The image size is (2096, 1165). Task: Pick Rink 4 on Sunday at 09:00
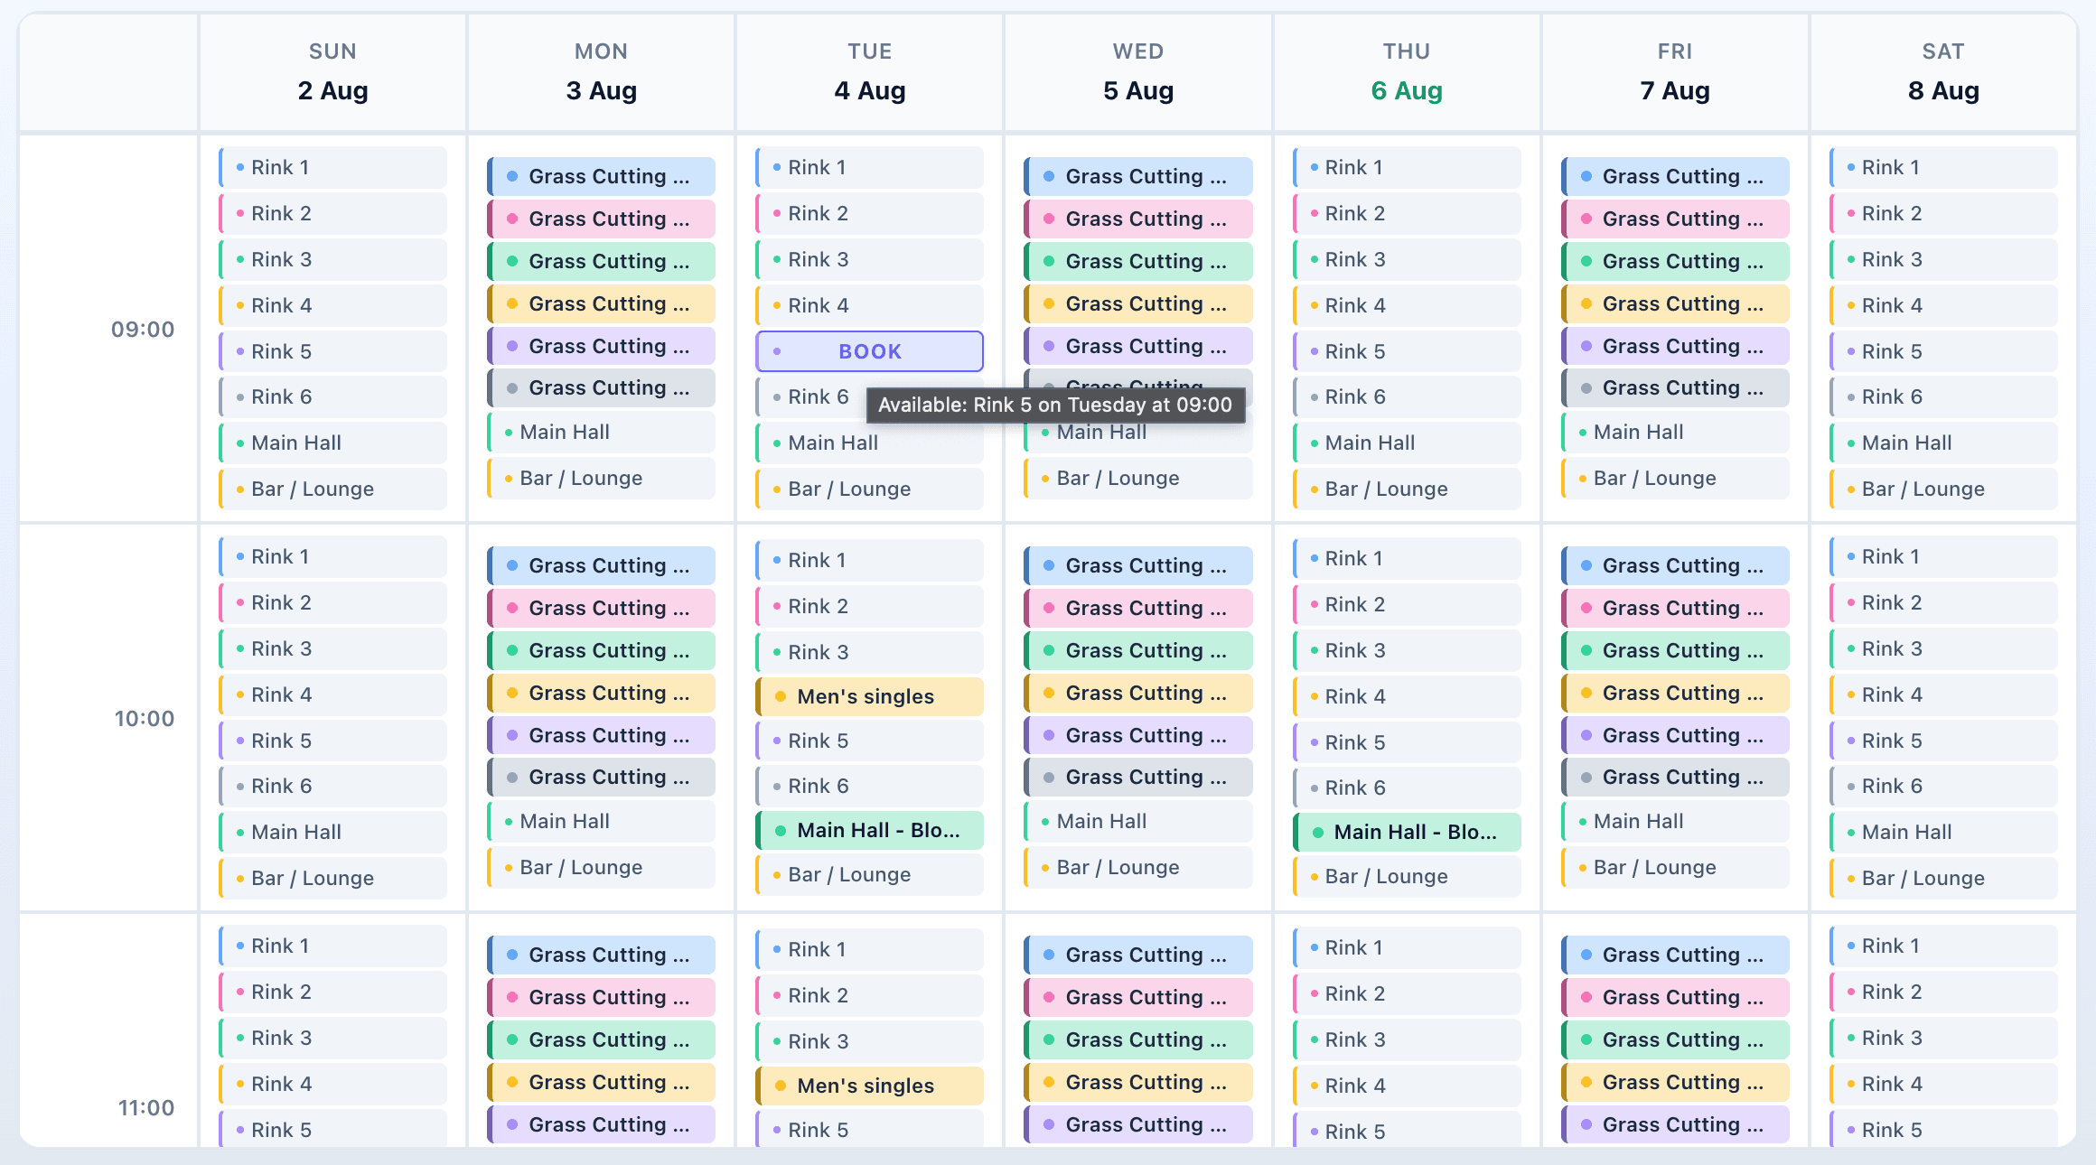tap(332, 305)
